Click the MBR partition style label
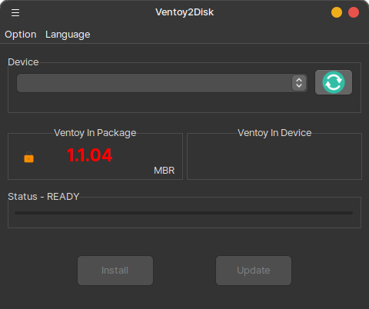The width and height of the screenshot is (369, 309). [164, 171]
